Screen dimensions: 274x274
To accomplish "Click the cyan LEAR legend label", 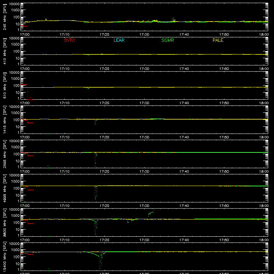I will pos(119,40).
